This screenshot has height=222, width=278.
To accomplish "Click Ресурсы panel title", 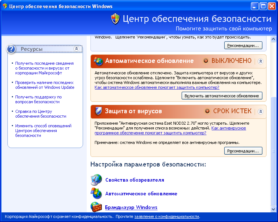I will (x=32, y=49).
